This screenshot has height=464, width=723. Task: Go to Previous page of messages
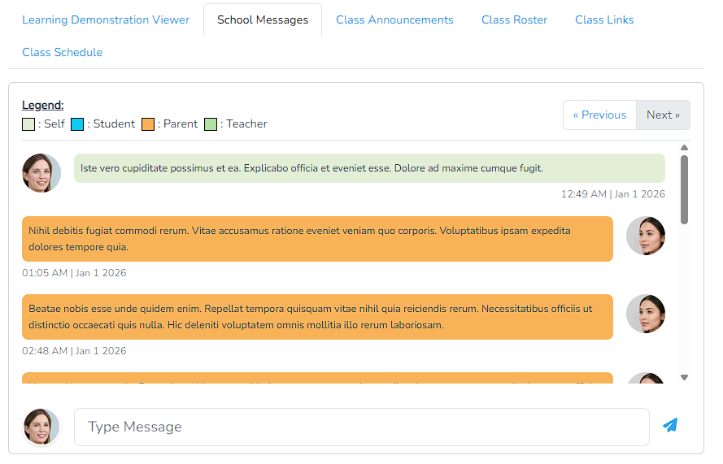tap(599, 115)
